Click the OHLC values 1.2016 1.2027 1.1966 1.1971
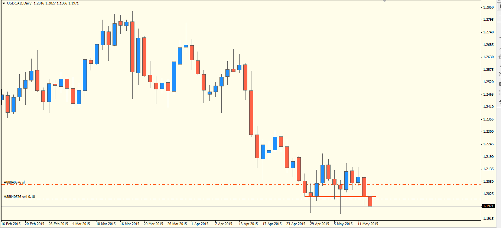Image resolution: width=501 pixels, height=228 pixels. click(56, 3)
